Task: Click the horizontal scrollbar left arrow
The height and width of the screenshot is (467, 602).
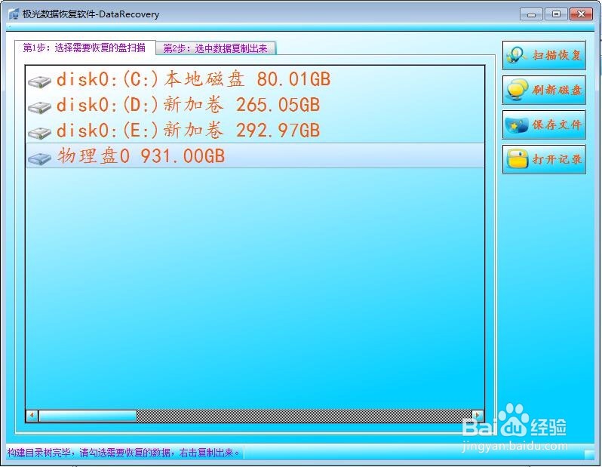Action: tap(32, 416)
